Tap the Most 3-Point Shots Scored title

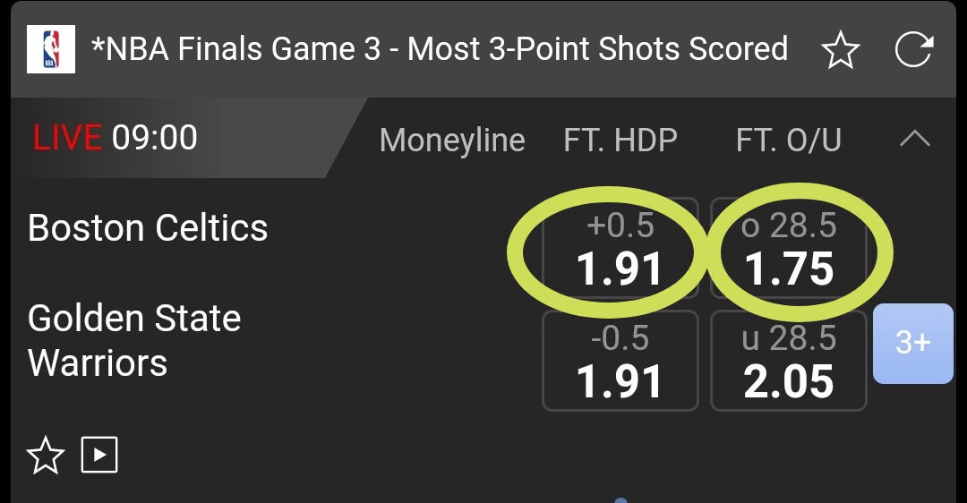[x=440, y=49]
